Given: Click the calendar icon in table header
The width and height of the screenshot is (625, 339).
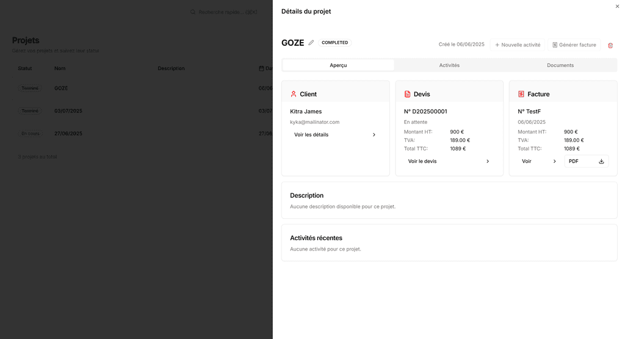Looking at the screenshot, I should point(262,68).
